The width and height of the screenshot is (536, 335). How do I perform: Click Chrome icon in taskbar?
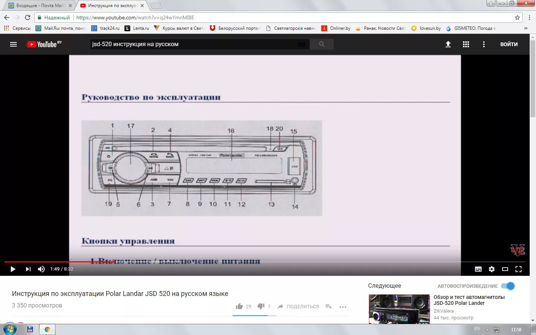point(47,329)
